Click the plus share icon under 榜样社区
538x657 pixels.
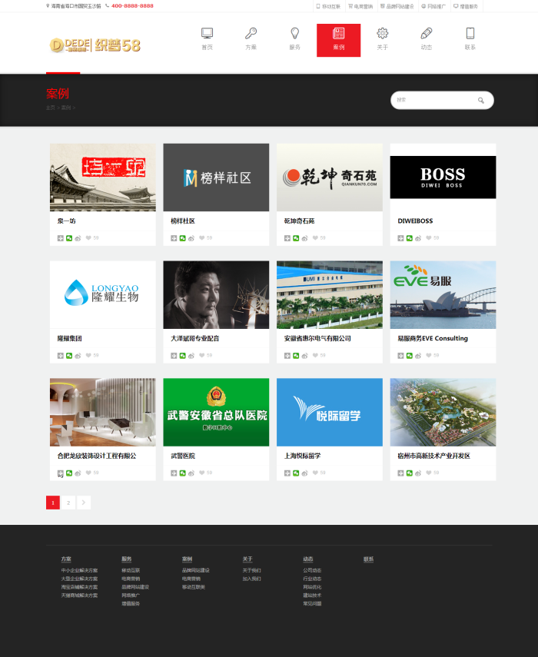point(174,238)
